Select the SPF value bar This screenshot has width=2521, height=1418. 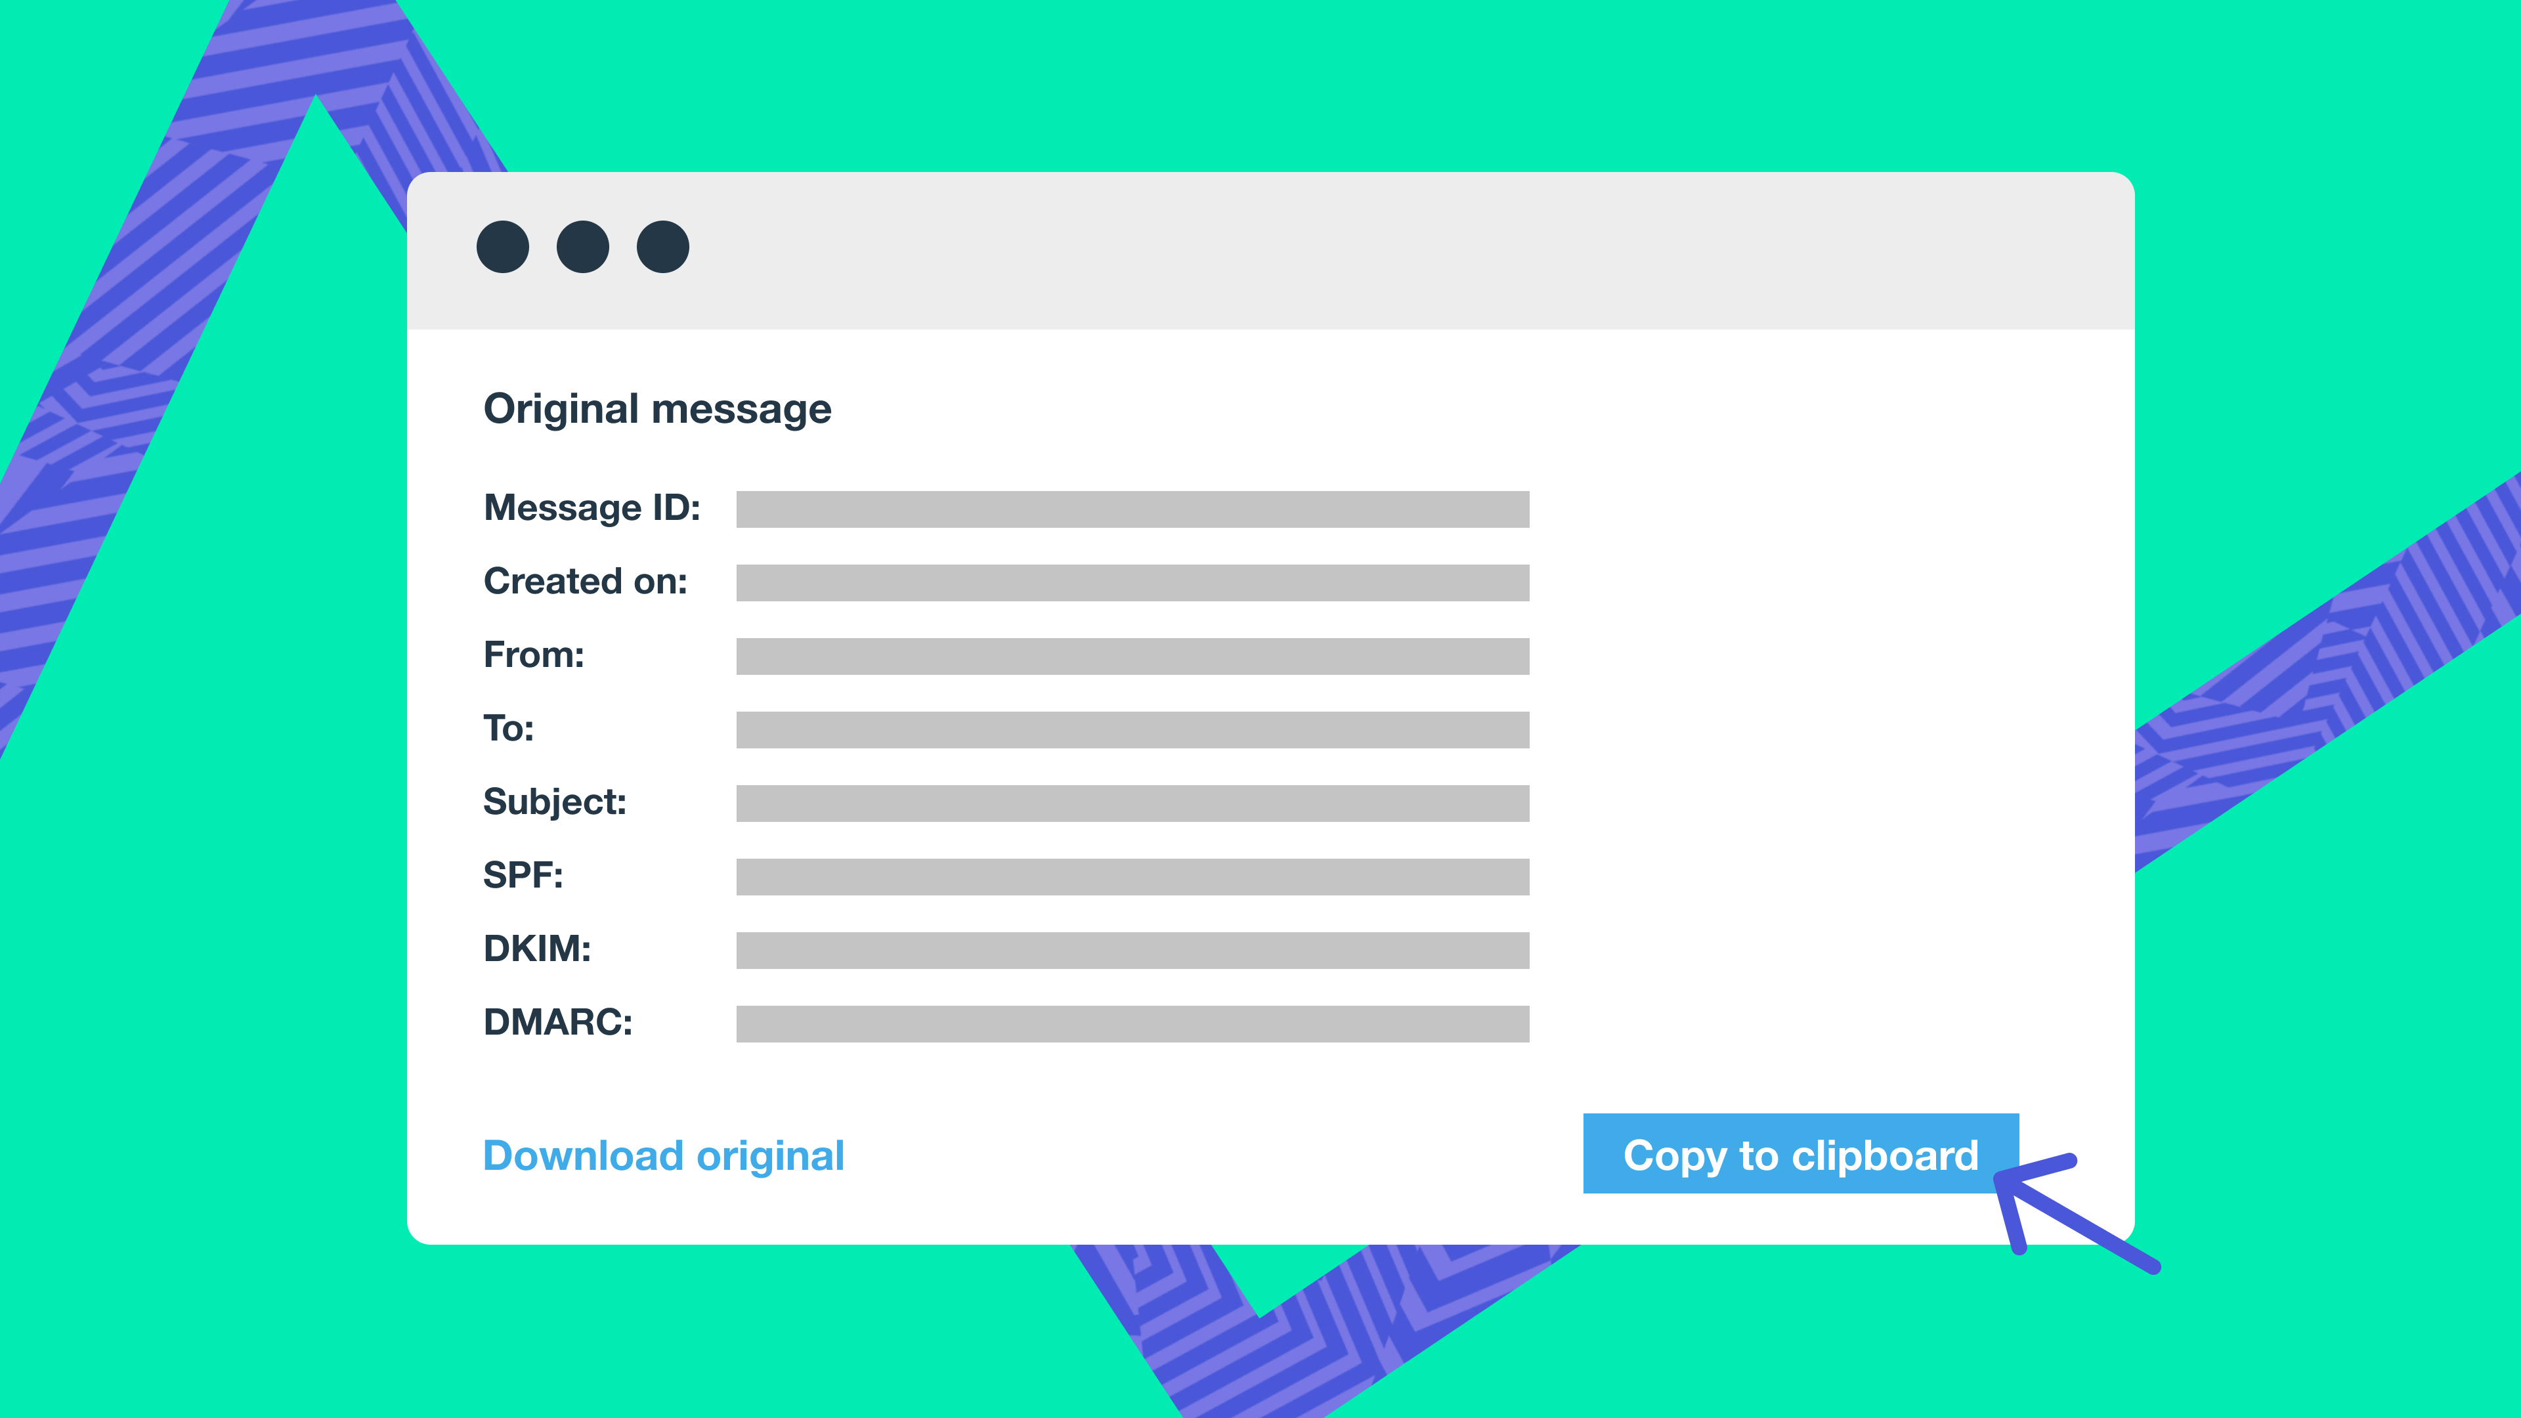pos(1132,877)
